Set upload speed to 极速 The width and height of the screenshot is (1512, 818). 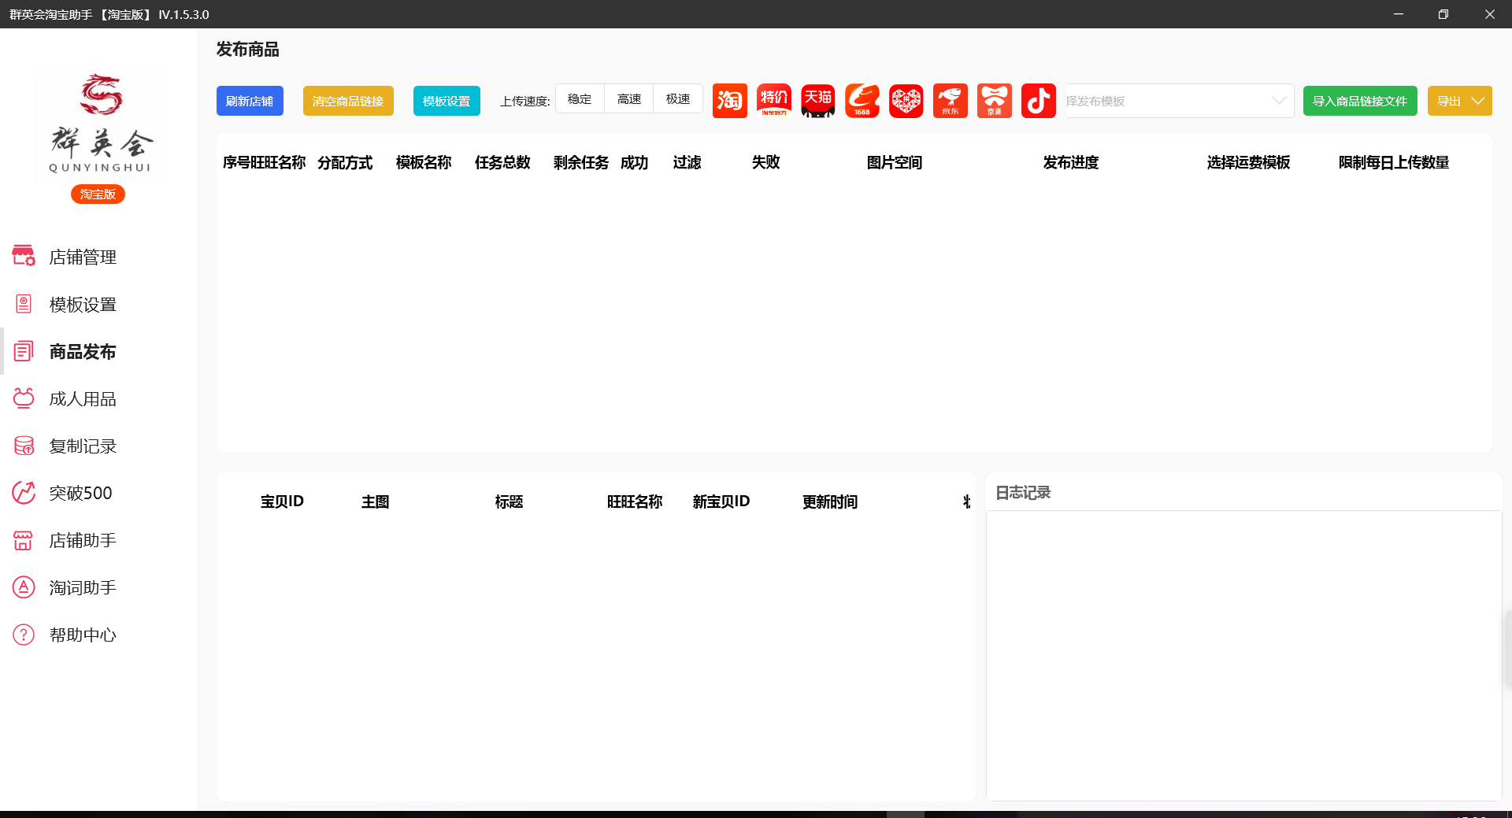coord(677,99)
